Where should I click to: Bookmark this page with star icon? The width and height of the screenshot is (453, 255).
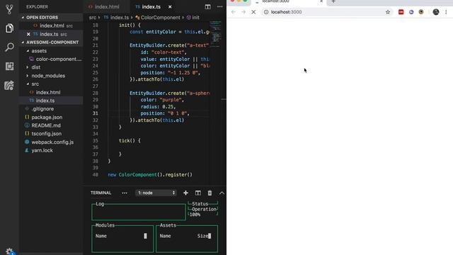point(388,12)
